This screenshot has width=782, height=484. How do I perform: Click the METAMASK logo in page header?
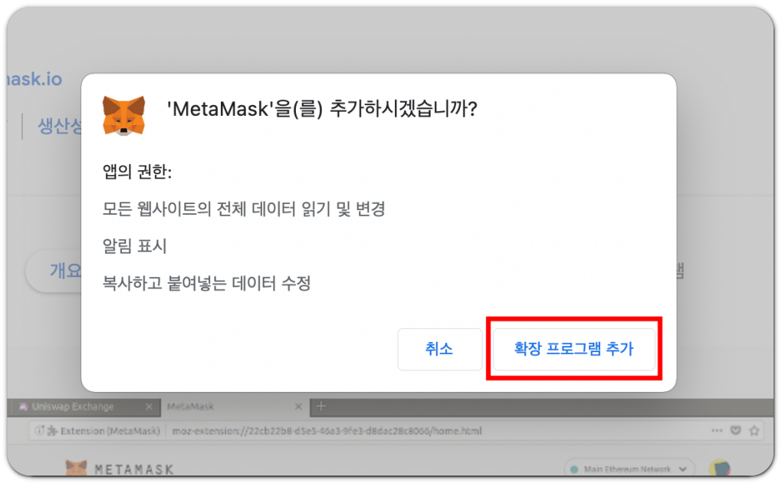(120, 469)
